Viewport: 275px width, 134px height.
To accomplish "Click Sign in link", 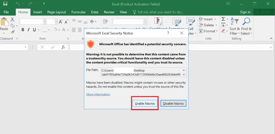I will [245, 12].
